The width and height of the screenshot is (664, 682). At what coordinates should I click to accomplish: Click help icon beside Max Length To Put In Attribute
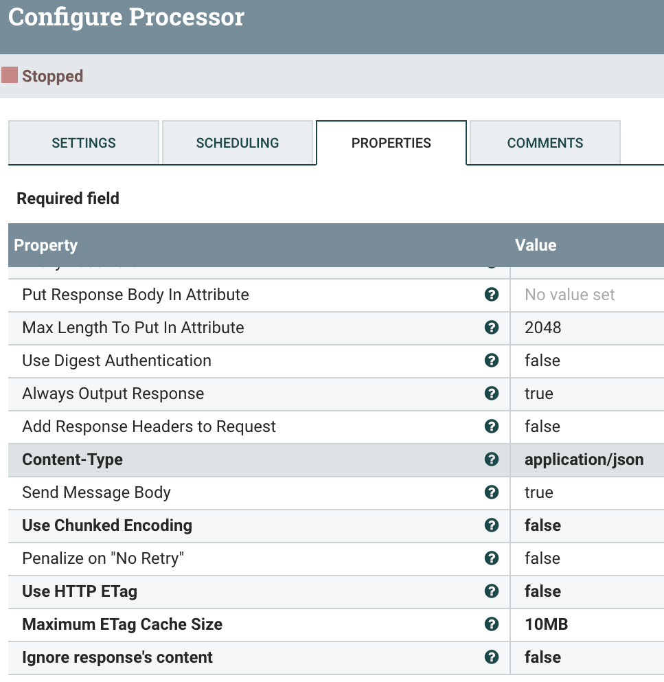pyautogui.click(x=491, y=328)
